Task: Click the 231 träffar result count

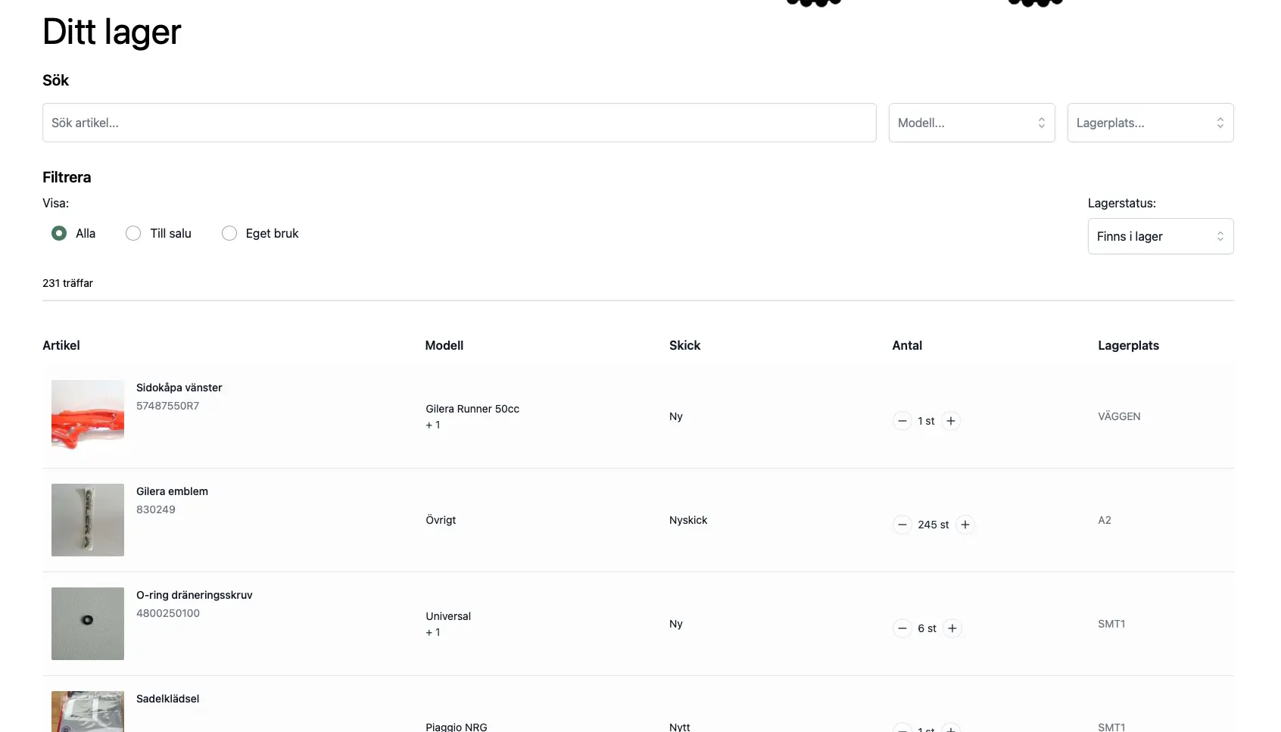Action: pos(67,283)
